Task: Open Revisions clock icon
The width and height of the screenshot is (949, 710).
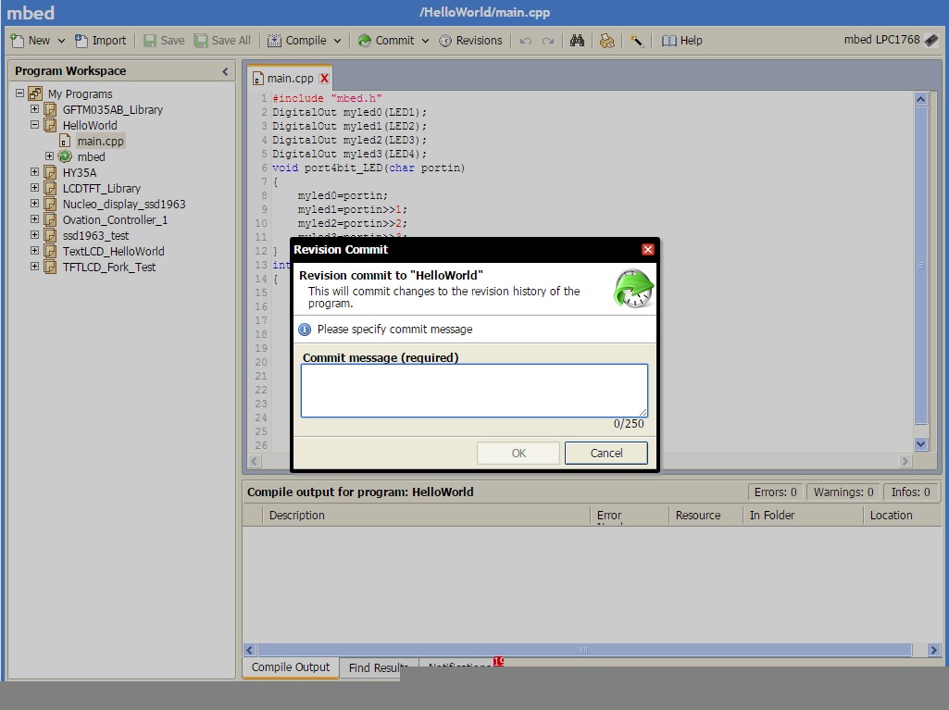Action: (x=445, y=41)
